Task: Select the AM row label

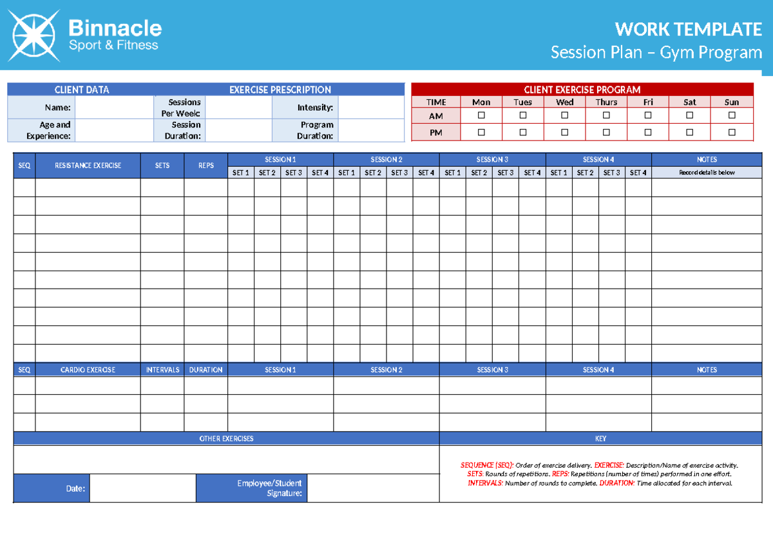Action: [436, 116]
